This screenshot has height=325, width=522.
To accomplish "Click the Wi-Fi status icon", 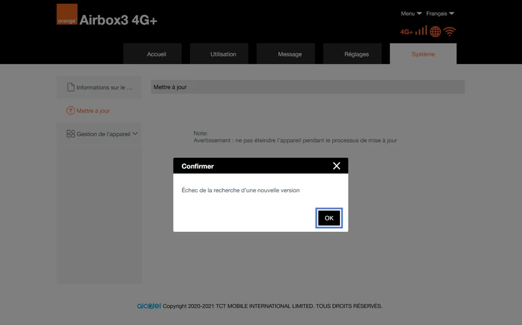I will 450,32.
